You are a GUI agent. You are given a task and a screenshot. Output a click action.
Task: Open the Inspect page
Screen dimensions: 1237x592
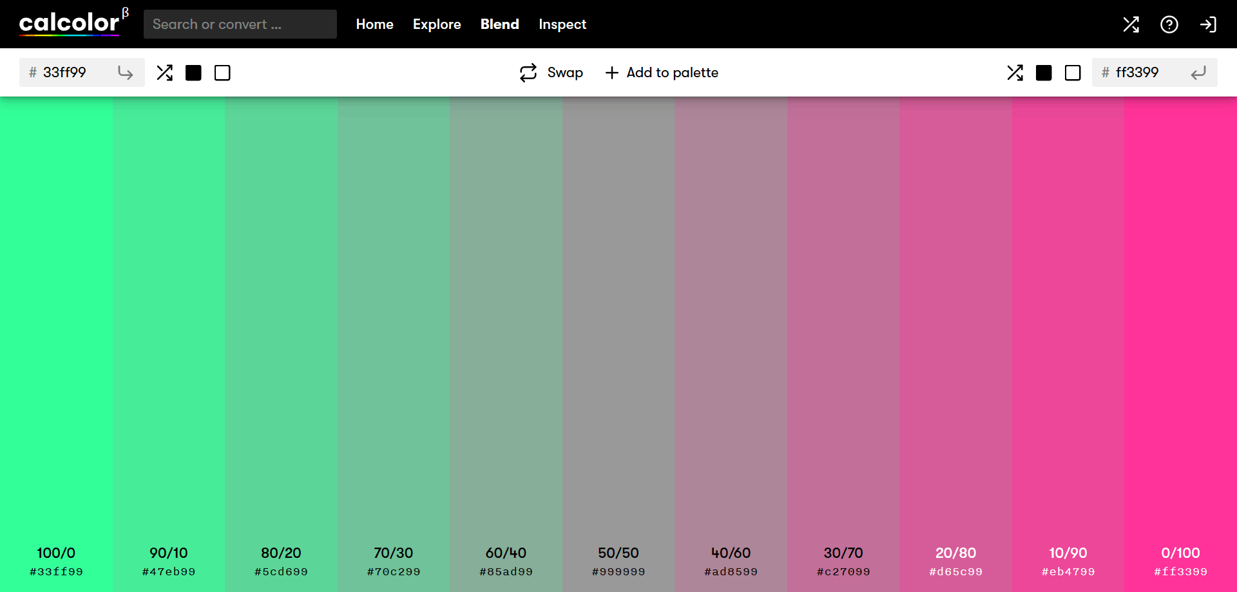562,24
